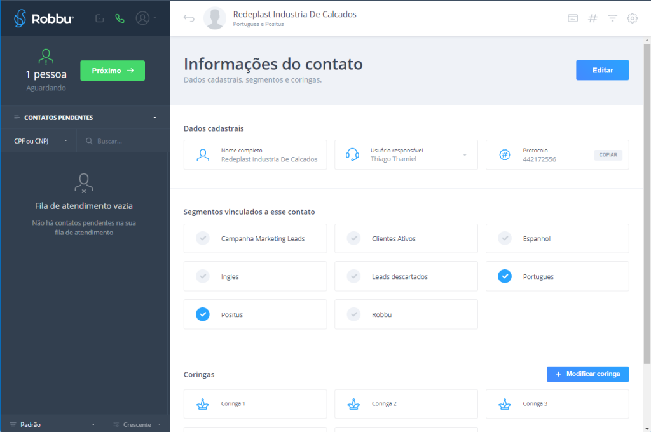Enable the Clientes Ativos segment
Screen dimensions: 651x432
coord(353,238)
